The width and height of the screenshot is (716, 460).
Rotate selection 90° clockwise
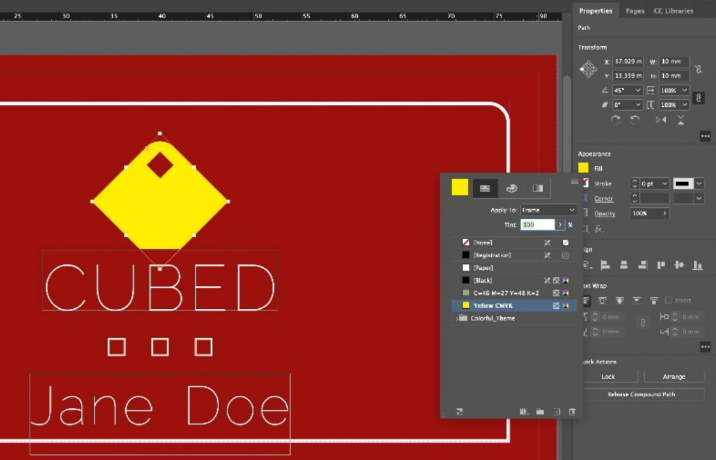coord(616,120)
